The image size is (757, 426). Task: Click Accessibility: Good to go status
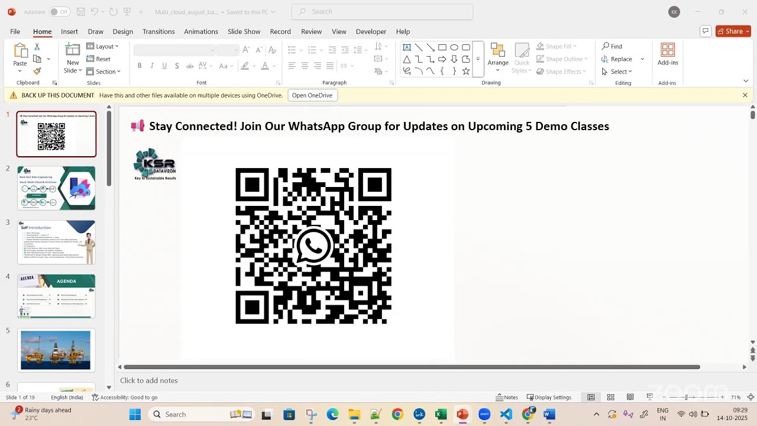pos(125,397)
